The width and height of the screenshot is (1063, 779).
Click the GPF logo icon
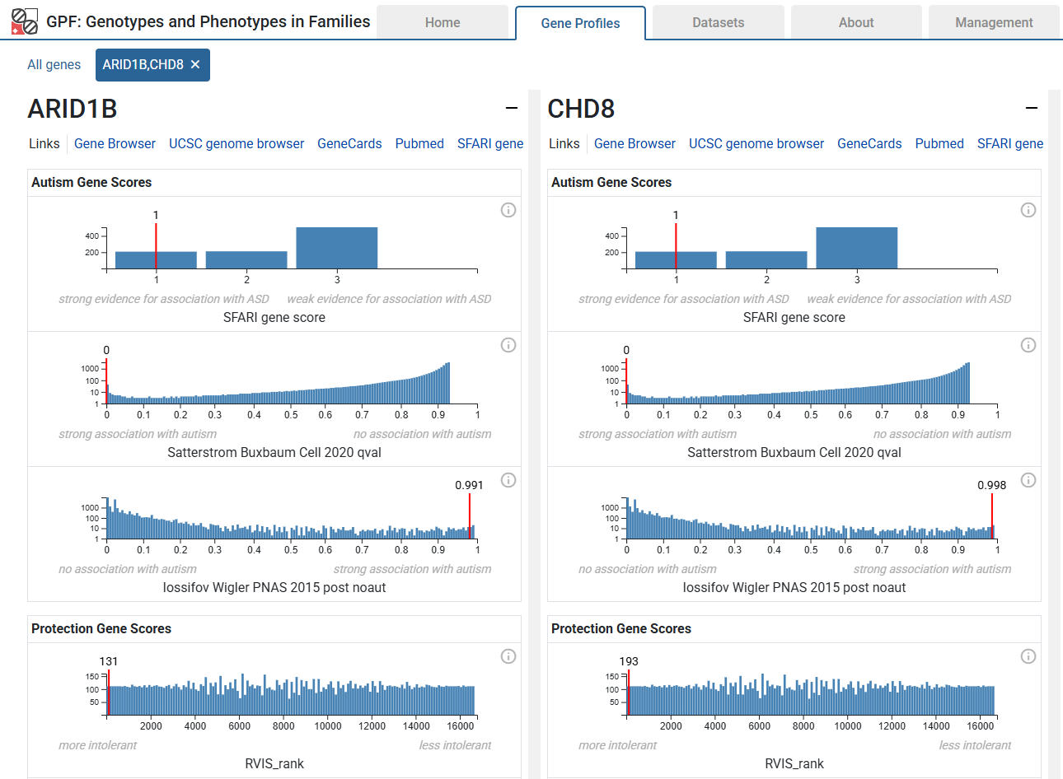(25, 21)
